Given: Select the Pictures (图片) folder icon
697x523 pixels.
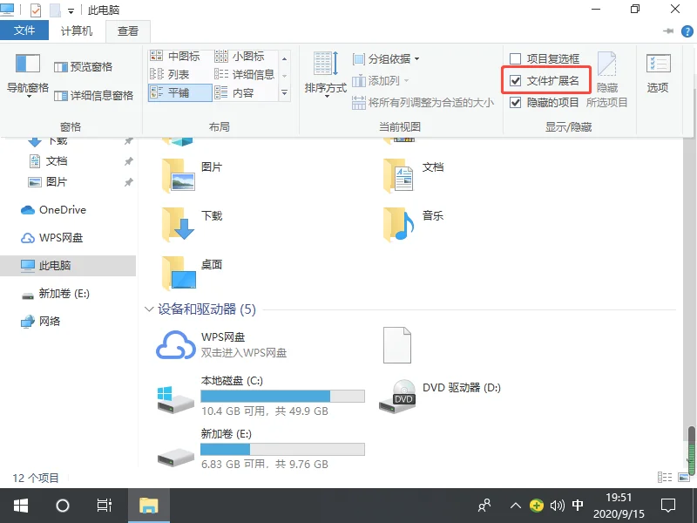Looking at the screenshot, I should click(x=179, y=176).
